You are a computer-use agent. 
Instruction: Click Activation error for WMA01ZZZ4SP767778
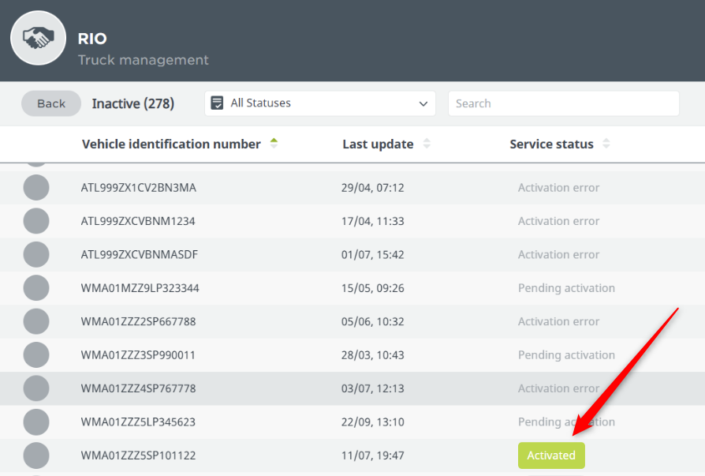558,388
